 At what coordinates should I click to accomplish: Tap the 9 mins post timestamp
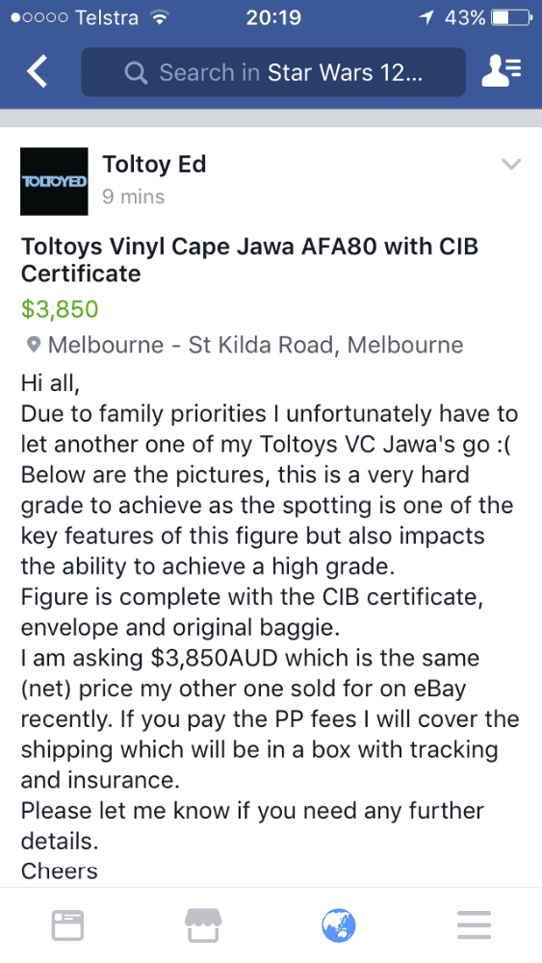[133, 196]
